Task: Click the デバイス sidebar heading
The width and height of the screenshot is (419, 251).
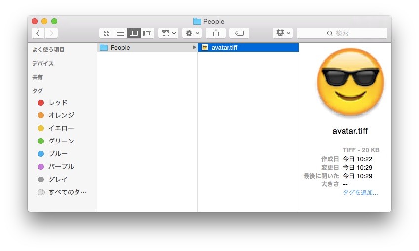Action: point(43,64)
